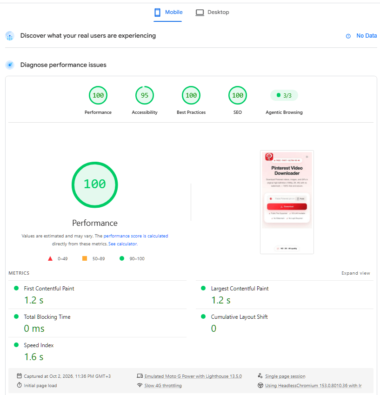Open the No Data link
The width and height of the screenshot is (380, 395).
click(367, 36)
